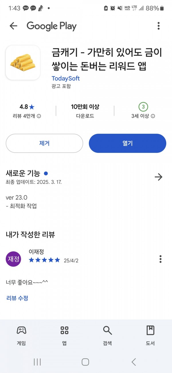Tap the info icon beside 3세 이상
The image size is (172, 373).
click(153, 116)
